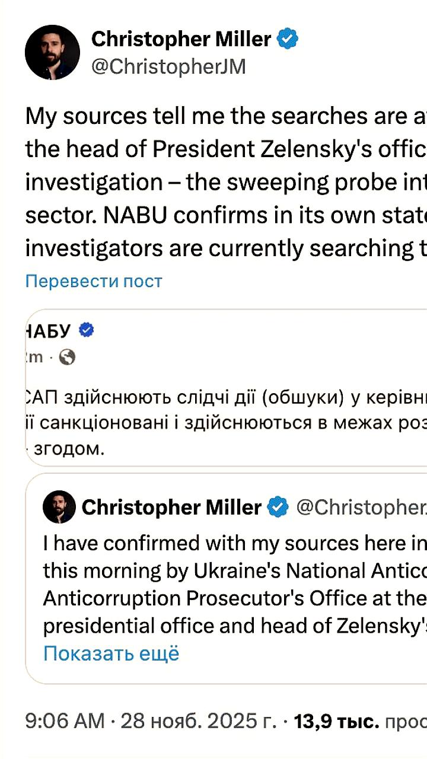This screenshot has width=427, height=759.
Task: Click the 28 нояб. 2025 г. date
Action: (199, 721)
